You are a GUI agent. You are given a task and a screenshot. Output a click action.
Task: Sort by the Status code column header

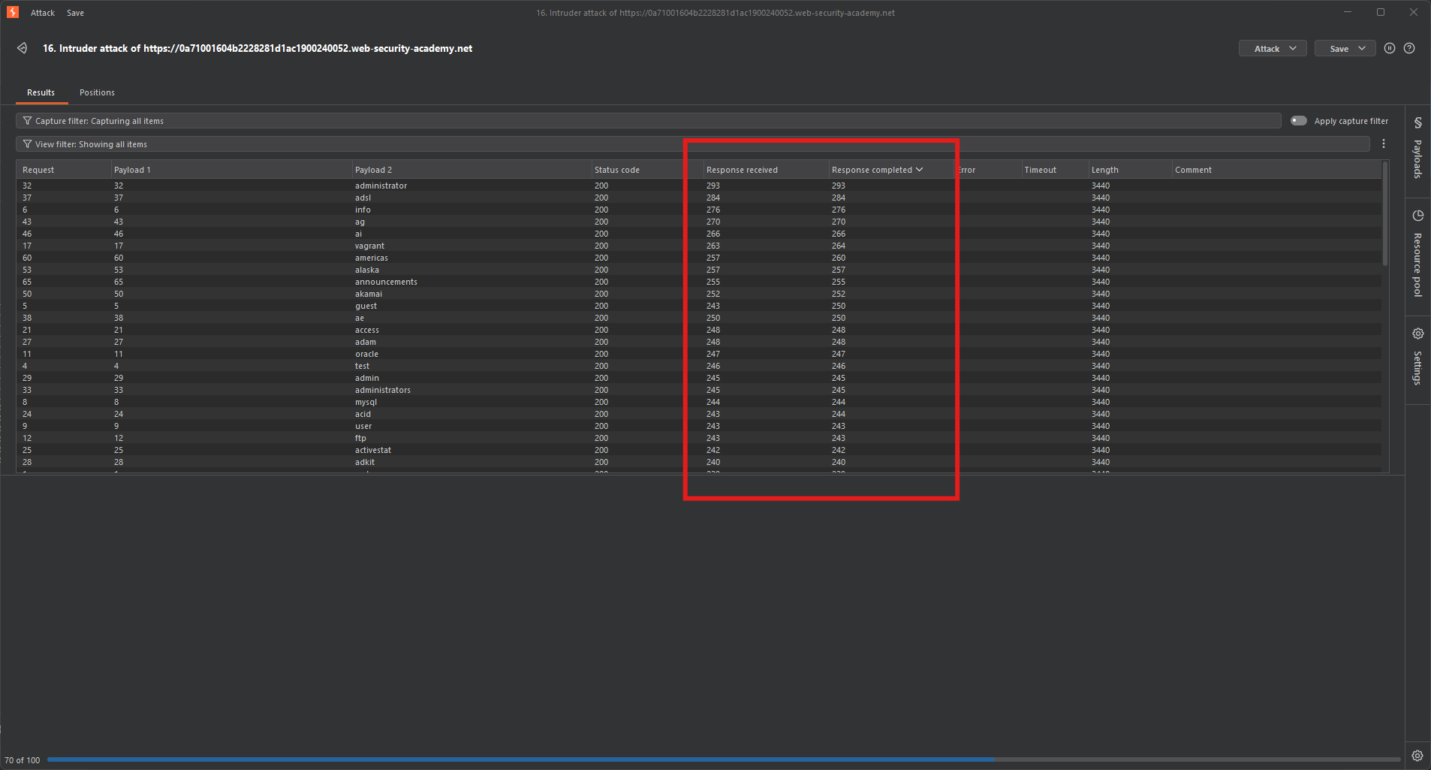(648, 170)
